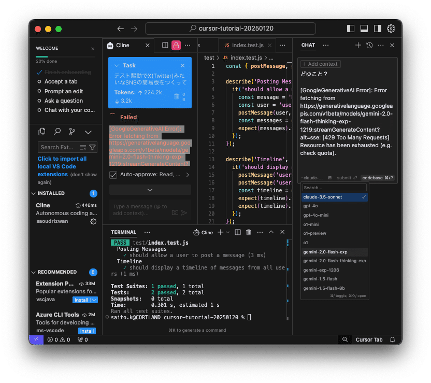Clear extension search results icon
Viewport: 431px width, 383px height.
pyautogui.click(x=83, y=148)
